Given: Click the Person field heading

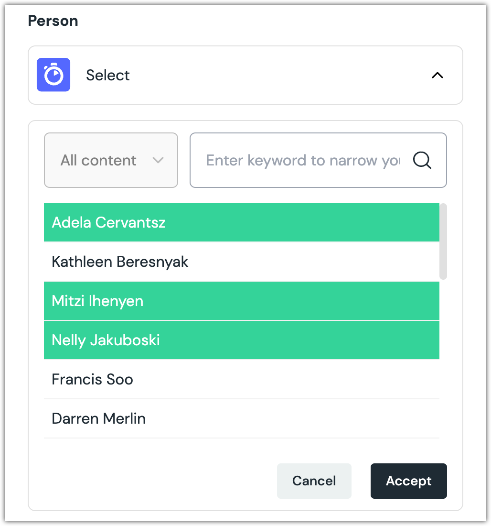Looking at the screenshot, I should pyautogui.click(x=53, y=21).
